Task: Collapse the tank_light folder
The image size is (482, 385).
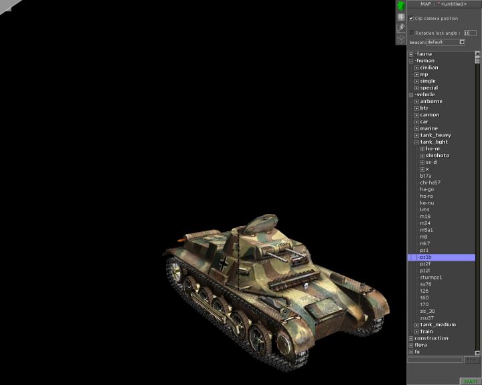Action: pyautogui.click(x=416, y=142)
